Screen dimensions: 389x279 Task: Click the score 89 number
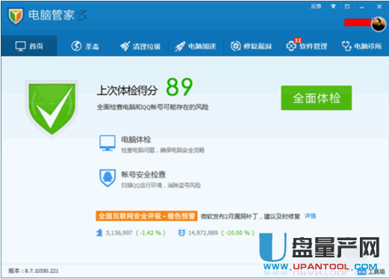coord(179,87)
